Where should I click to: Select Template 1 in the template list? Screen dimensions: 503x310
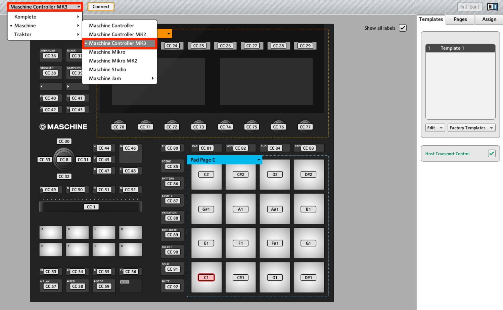[460, 48]
